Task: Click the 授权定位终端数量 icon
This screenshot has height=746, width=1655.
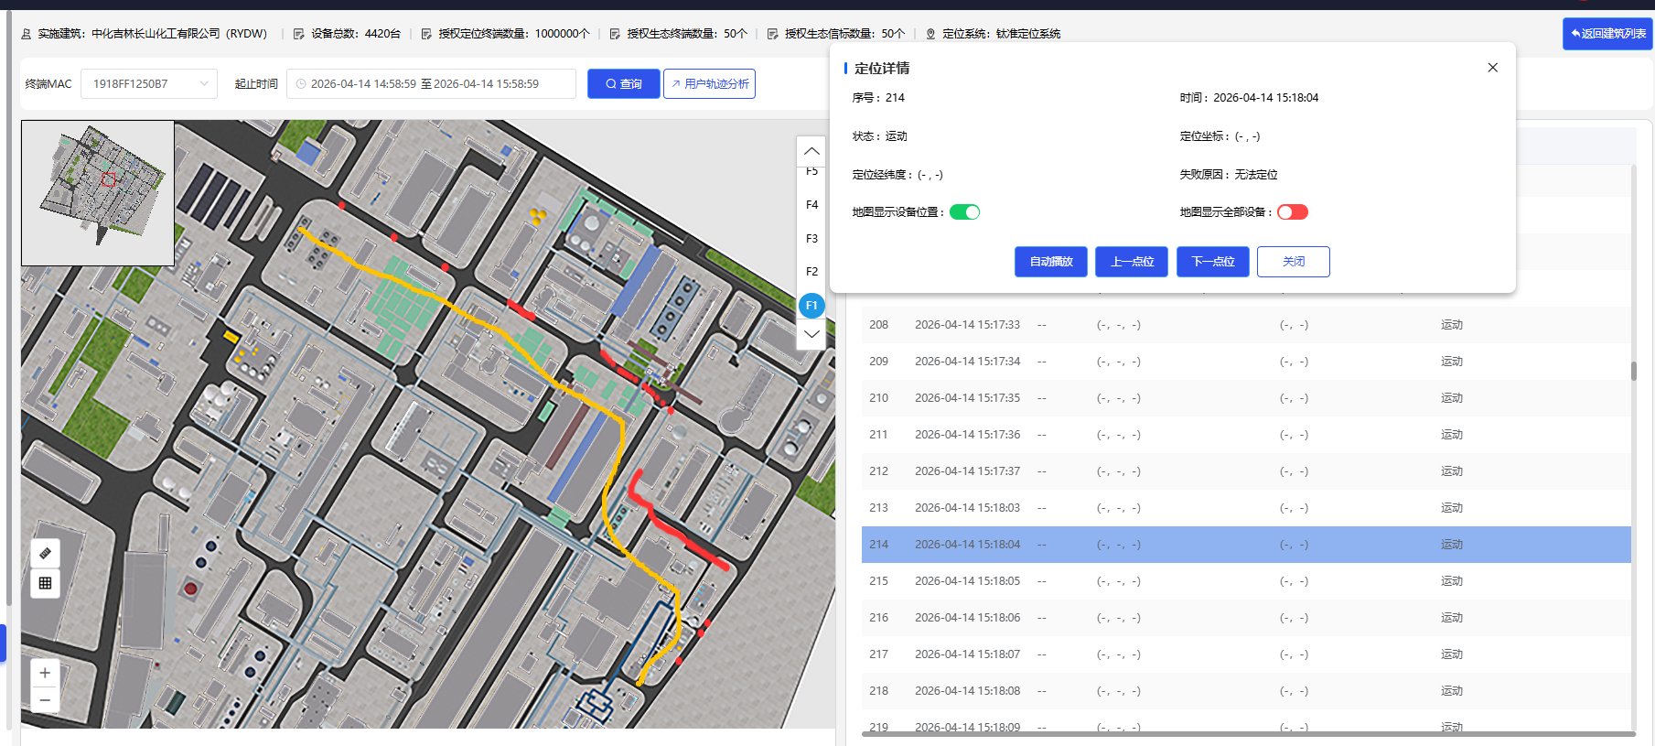Action: 426,34
